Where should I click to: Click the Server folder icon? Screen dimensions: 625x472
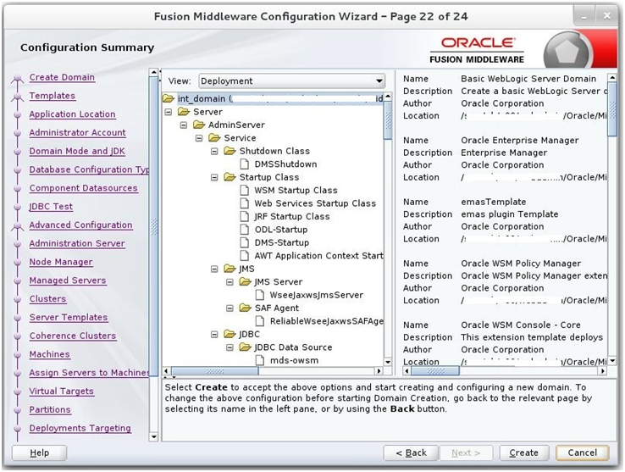coord(184,112)
